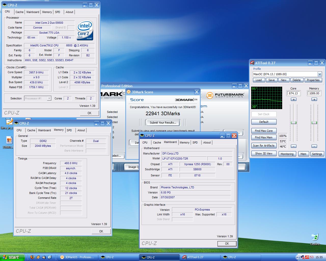Click the Futuremark Corporation logo
Image resolution: width=326 pixels, height=261 pixels.
click(225, 95)
